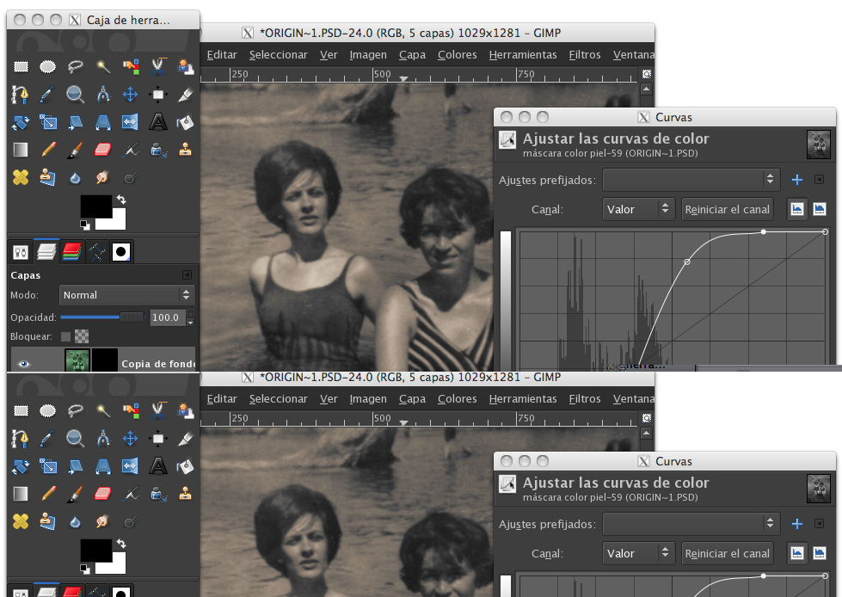This screenshot has width=842, height=597.
Task: Select the Shear tool in upper toolbox
Action: pyautogui.click(x=75, y=122)
